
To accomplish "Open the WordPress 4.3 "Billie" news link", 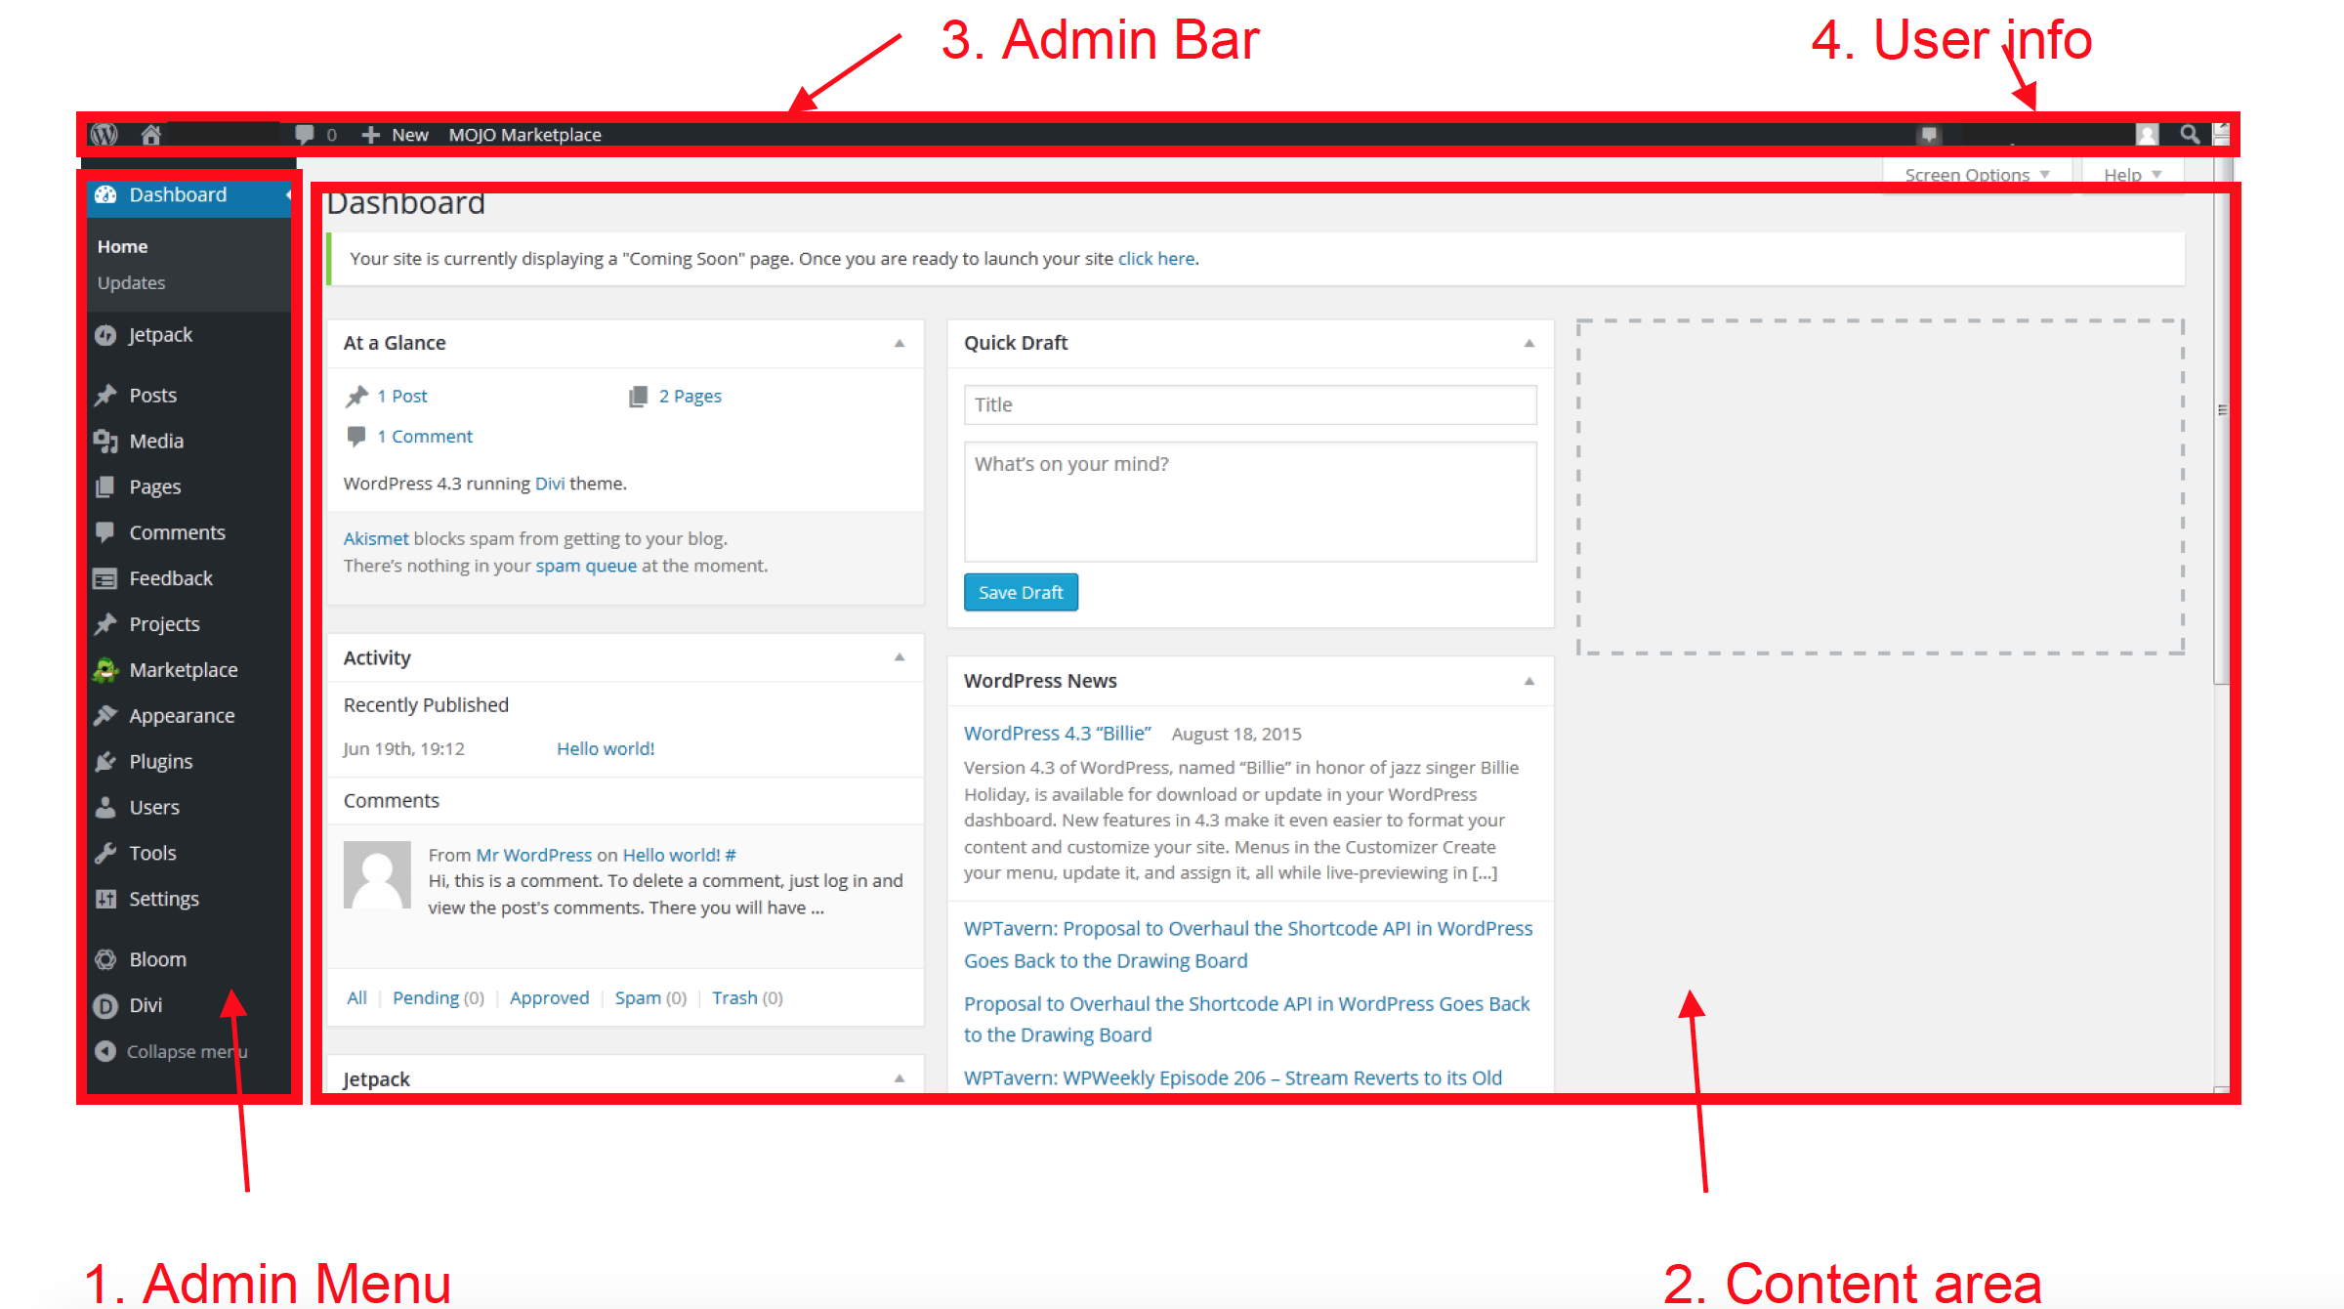I will (1058, 734).
